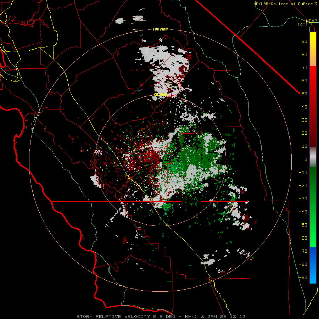Viewport: 319px width, 319px height.
Task: Click the NEXR label above the scale
Action: pyautogui.click(x=312, y=21)
